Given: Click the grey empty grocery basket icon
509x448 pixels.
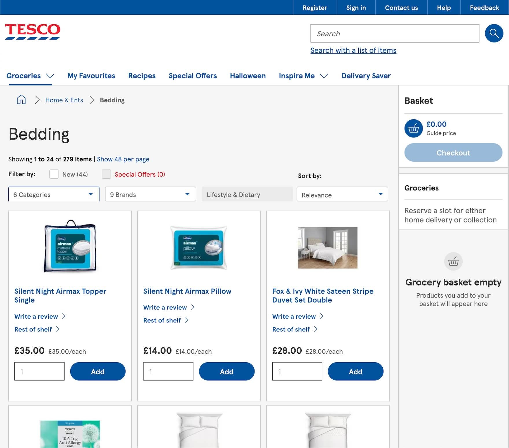Looking at the screenshot, I should pos(453,262).
